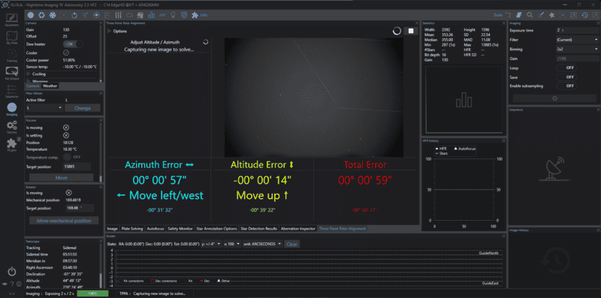Click the power icon in the sidebar

pyautogui.click(x=12, y=272)
